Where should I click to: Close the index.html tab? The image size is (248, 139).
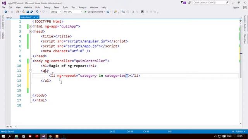(38, 17)
